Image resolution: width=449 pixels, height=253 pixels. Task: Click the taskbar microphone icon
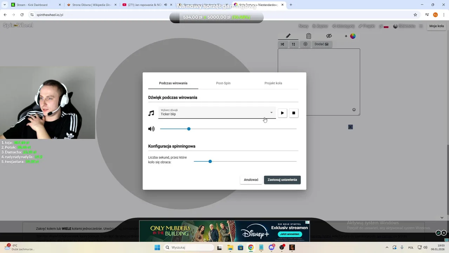pyautogui.click(x=402, y=247)
